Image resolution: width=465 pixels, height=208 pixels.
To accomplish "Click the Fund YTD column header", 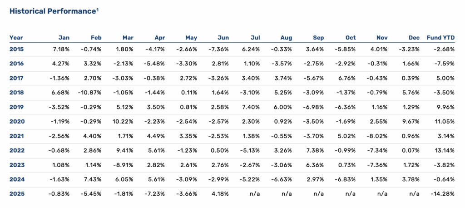I will pyautogui.click(x=440, y=38).
